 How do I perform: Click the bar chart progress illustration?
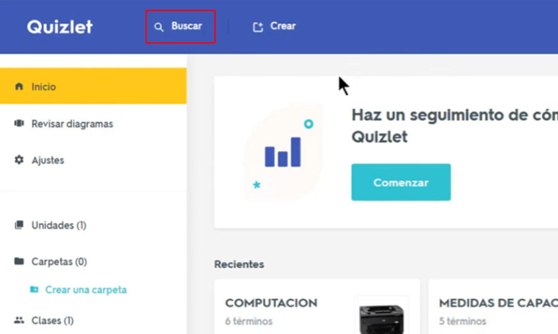(283, 152)
